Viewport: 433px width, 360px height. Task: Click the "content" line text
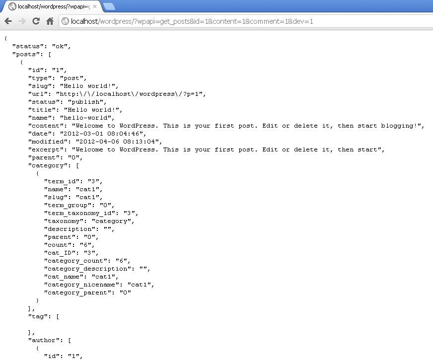[x=226, y=126]
